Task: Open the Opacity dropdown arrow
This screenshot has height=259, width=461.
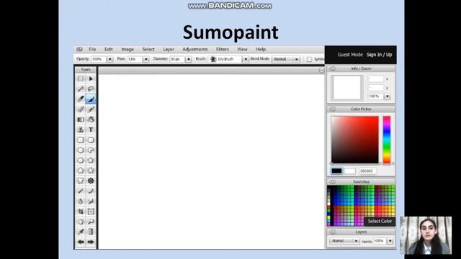Action: coord(110,59)
